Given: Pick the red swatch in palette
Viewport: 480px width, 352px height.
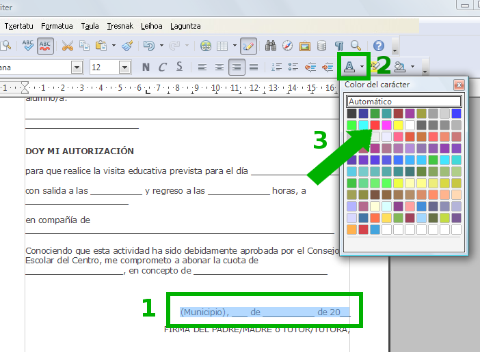Looking at the screenshot, I should (375, 125).
